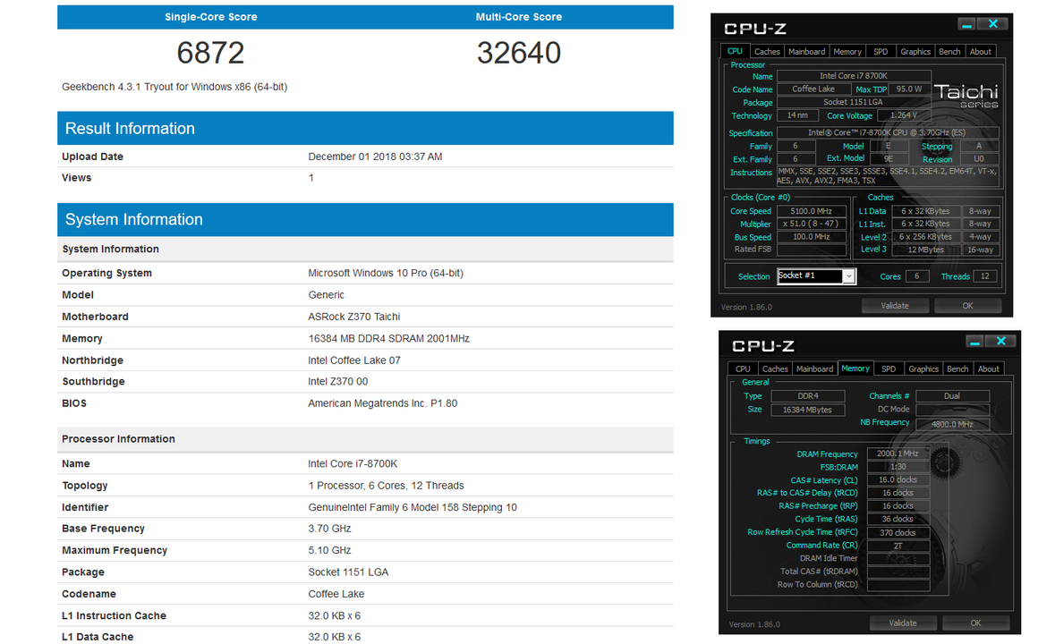The height and width of the screenshot is (644, 1038).
Task: Click the CAS# Latency value 16.0 clocks
Action: click(898, 479)
